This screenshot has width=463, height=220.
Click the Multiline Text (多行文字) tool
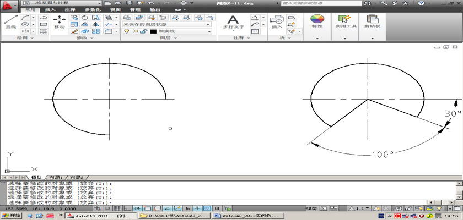(233, 22)
